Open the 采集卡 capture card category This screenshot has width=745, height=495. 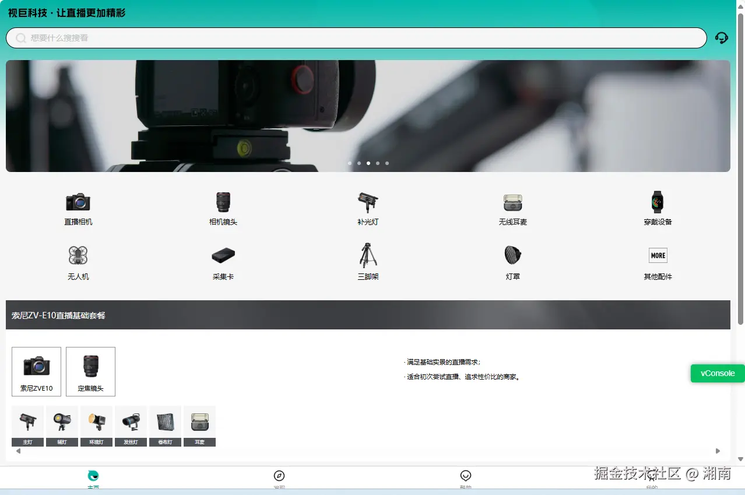(x=223, y=263)
